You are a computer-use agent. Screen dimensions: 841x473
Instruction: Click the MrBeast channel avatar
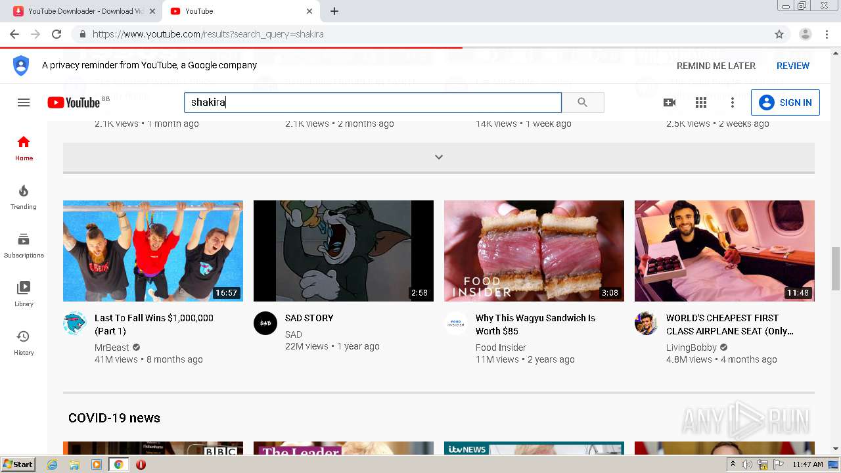[75, 323]
